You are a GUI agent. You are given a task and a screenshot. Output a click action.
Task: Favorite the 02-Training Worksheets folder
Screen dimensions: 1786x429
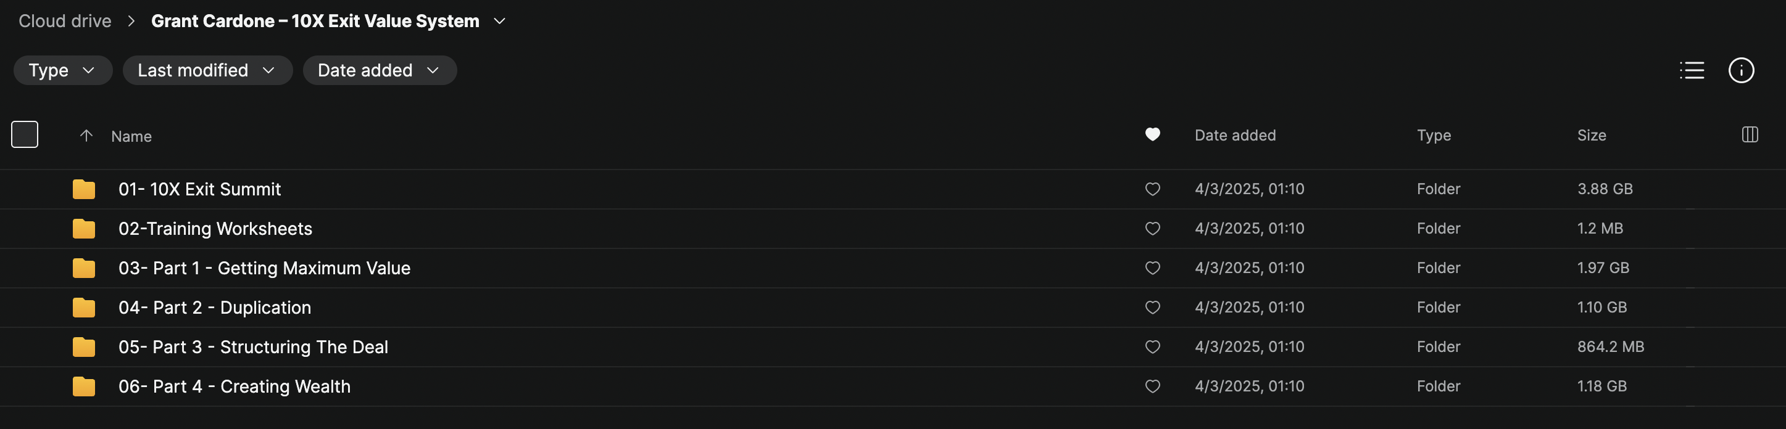click(x=1152, y=229)
